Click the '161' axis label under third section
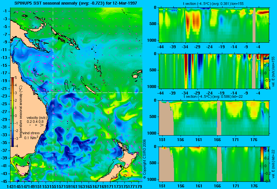 [x=198, y=140]
